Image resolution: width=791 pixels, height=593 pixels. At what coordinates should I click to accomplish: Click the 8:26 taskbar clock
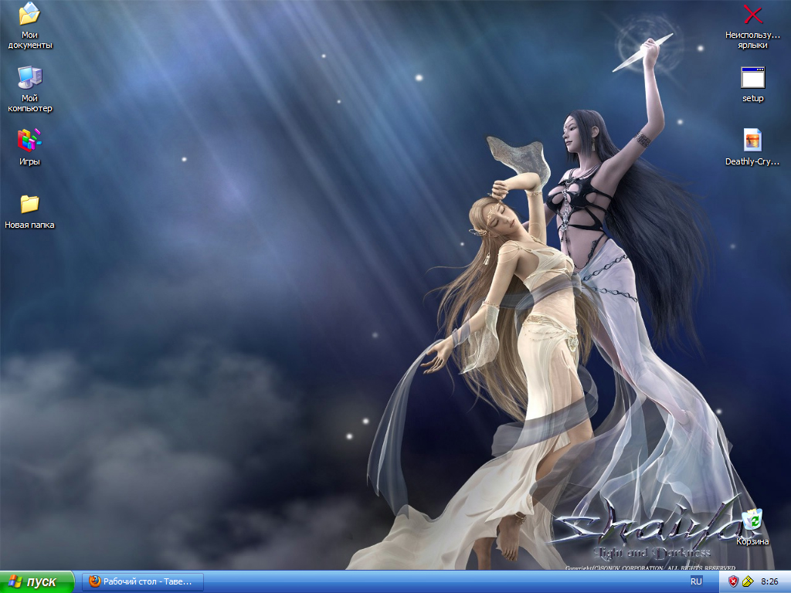click(x=770, y=581)
